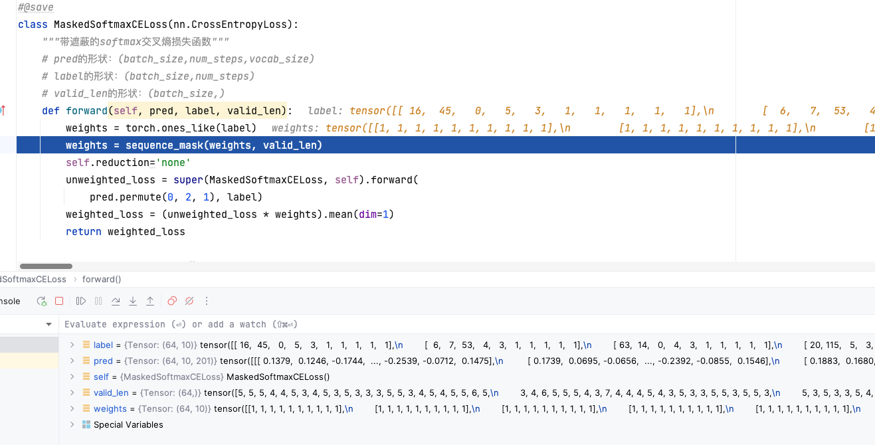Select the Step Out icon
The width and height of the screenshot is (875, 445).
point(149,301)
